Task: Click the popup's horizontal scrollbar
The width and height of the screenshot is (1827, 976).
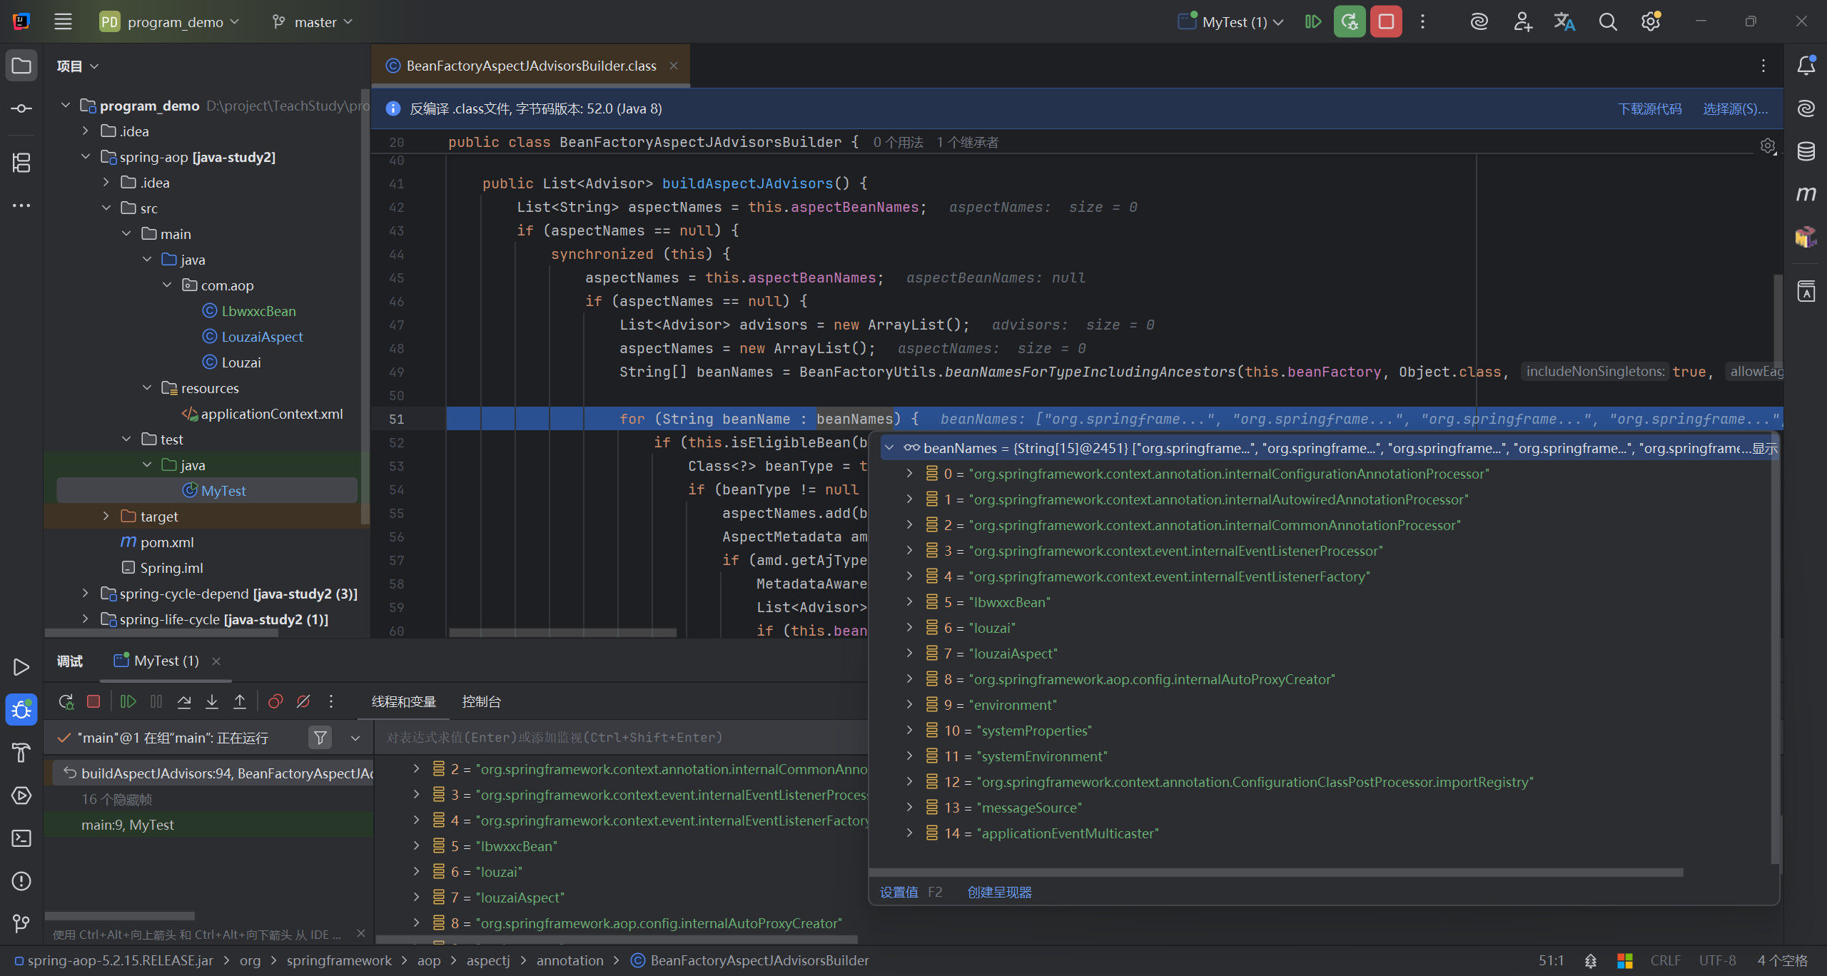Action: (1277, 873)
